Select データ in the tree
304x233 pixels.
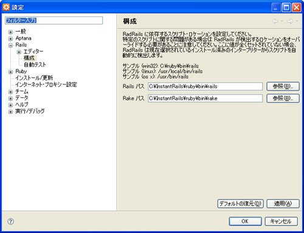[22, 98]
